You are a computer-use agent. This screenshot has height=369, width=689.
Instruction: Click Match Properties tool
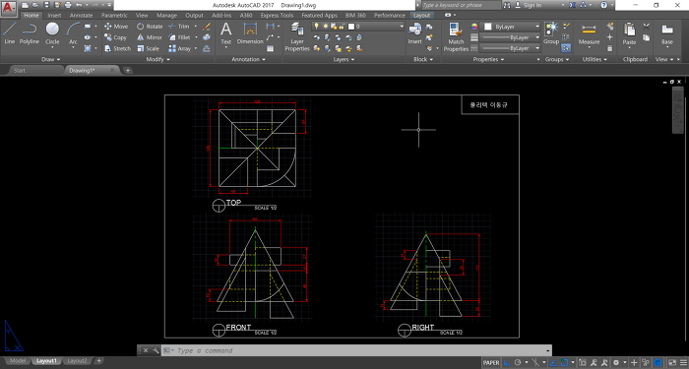(456, 37)
